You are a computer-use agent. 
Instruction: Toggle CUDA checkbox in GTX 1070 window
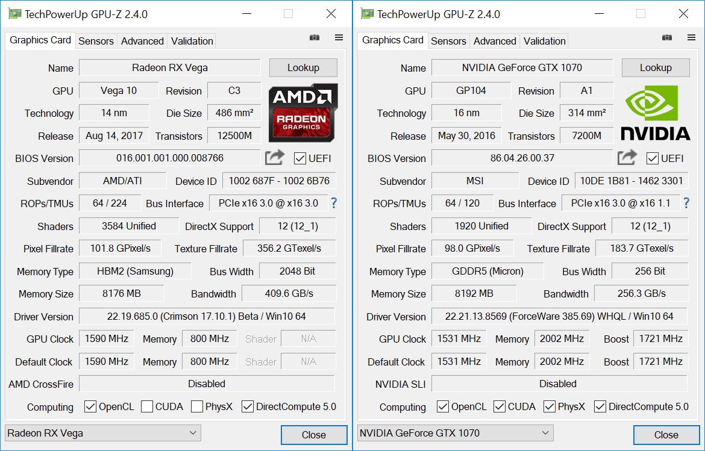click(500, 406)
